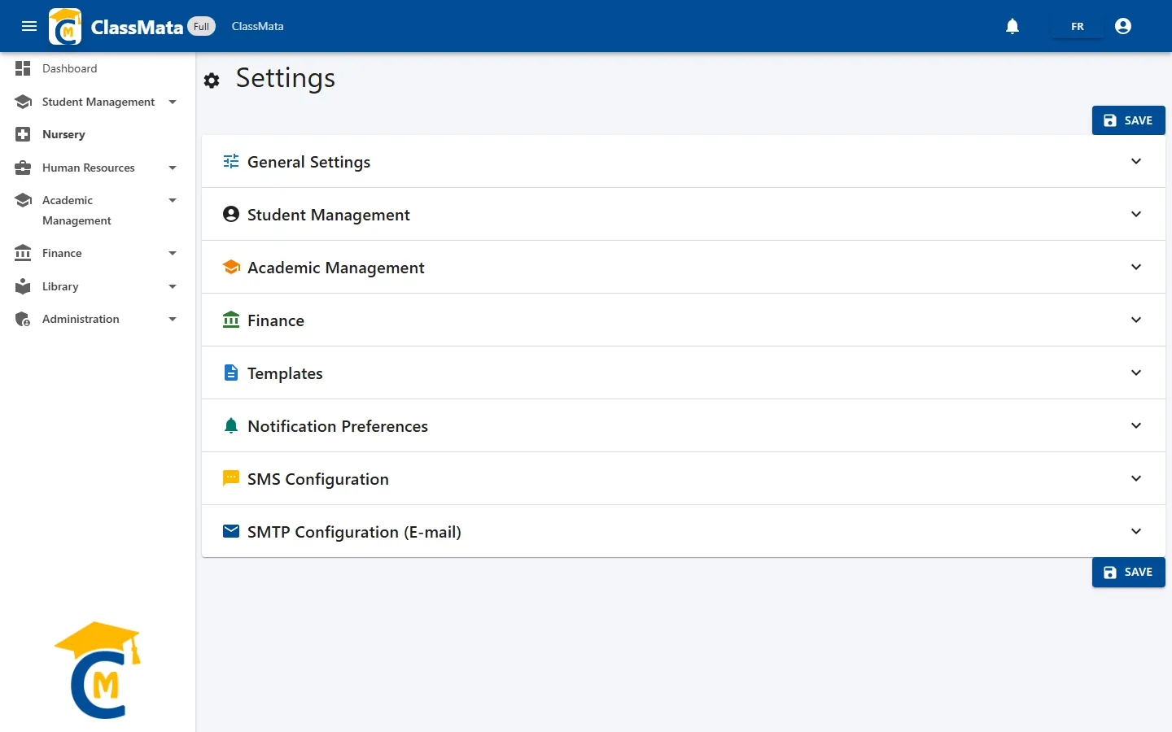Screen dimensions: 1172x732
Task: Click the Notification Preferences bell icon
Action: [x=231, y=425]
